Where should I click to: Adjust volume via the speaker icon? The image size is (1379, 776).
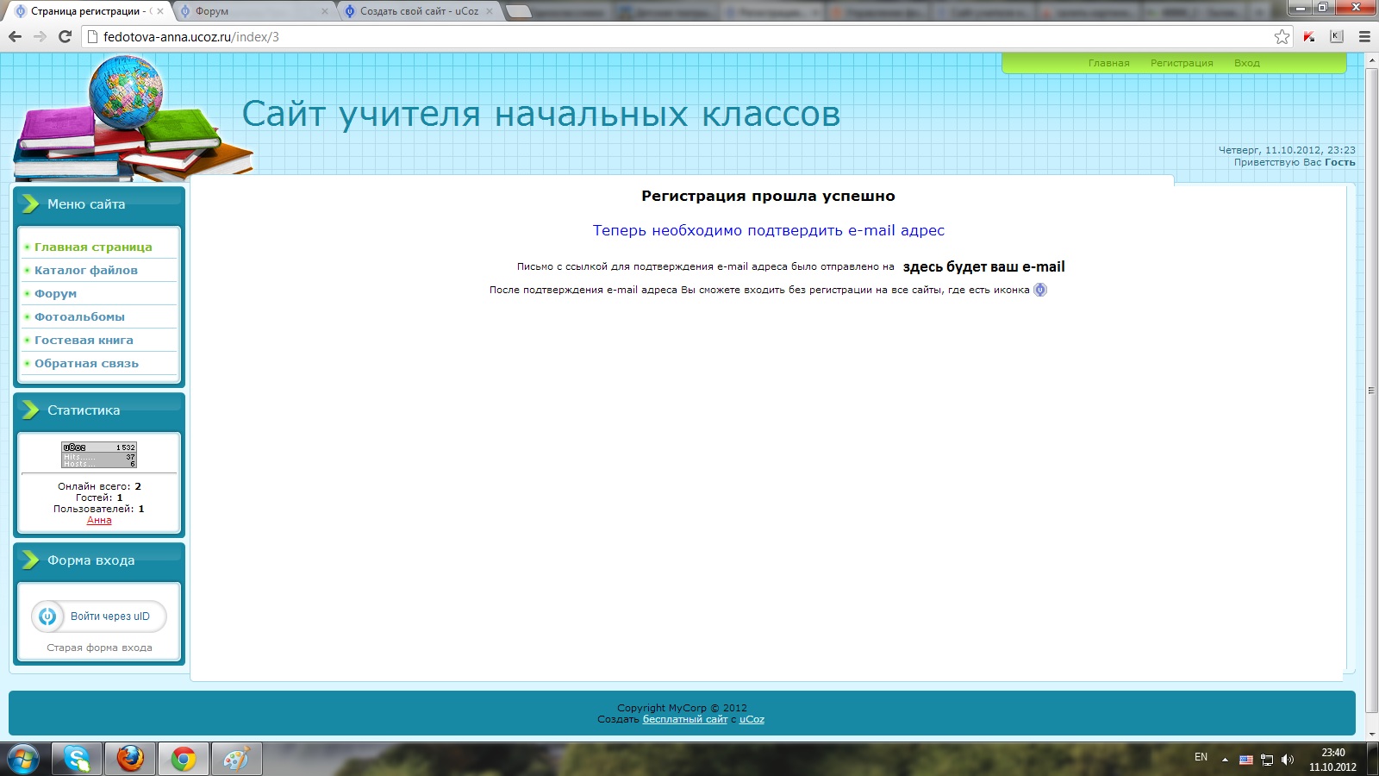(1288, 760)
